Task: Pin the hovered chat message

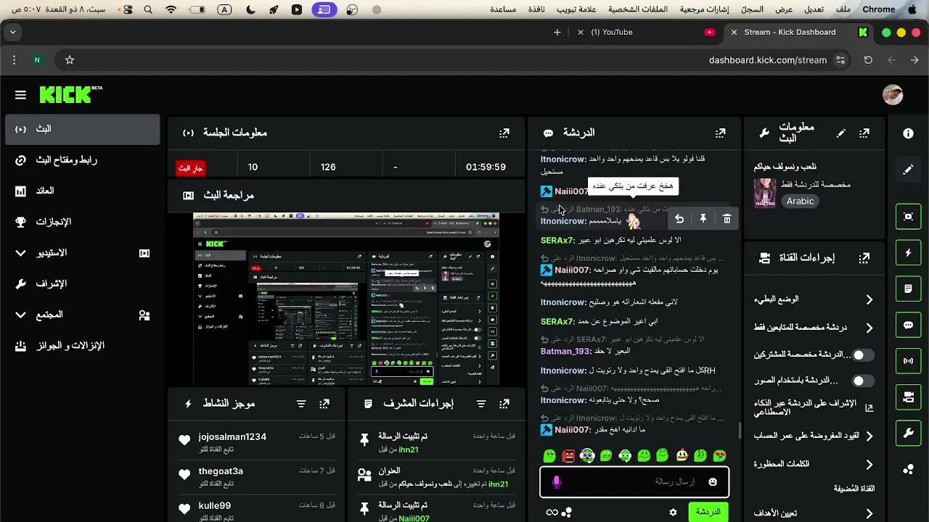Action: coord(703,218)
